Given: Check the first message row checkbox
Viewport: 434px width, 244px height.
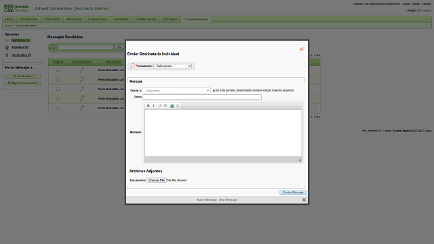Looking at the screenshot, I should pyautogui.click(x=58, y=70).
